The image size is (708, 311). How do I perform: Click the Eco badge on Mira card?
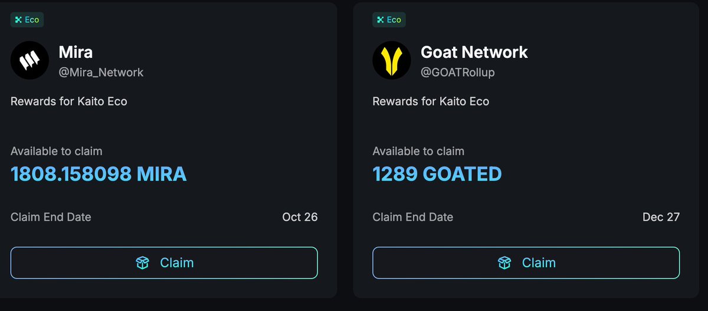tap(27, 20)
